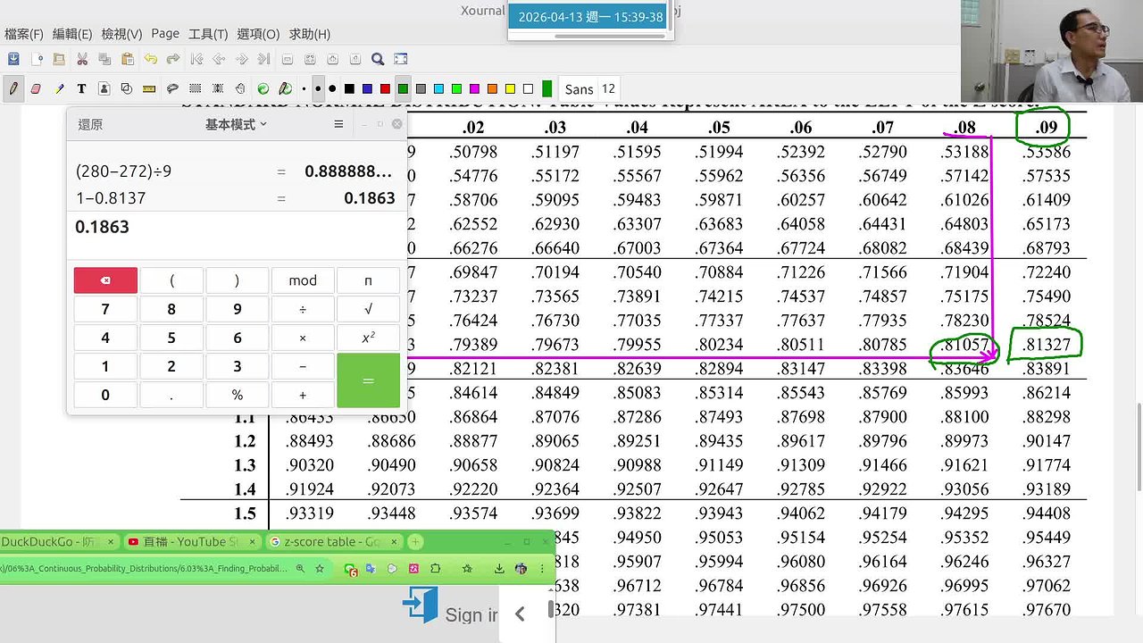Viewport: 1143px width, 643px height.
Task: Click the zoom magnifier icon in Xournal
Action: point(378,60)
